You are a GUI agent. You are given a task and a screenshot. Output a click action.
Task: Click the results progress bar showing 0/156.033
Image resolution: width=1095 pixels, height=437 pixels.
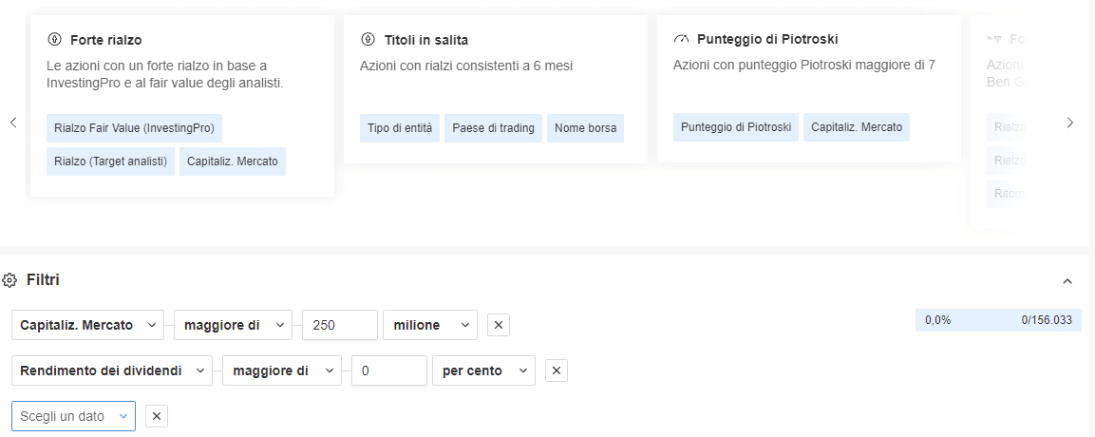coord(998,320)
